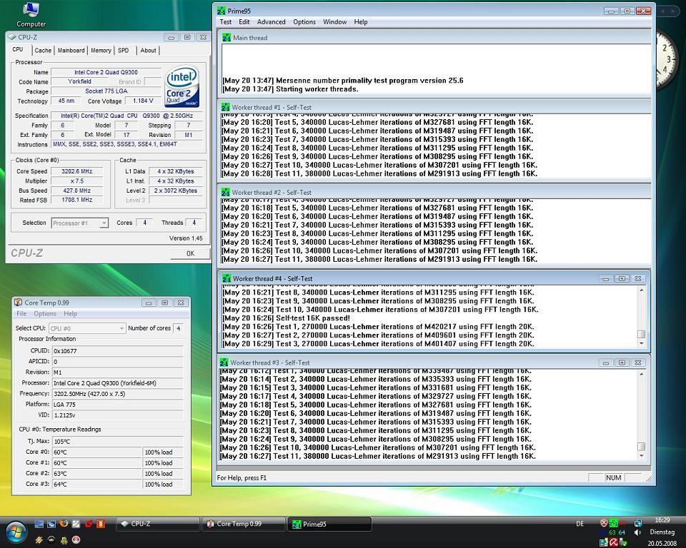Switch to the Cache tab in CPU-Z
This screenshot has height=548, width=686.
click(43, 50)
